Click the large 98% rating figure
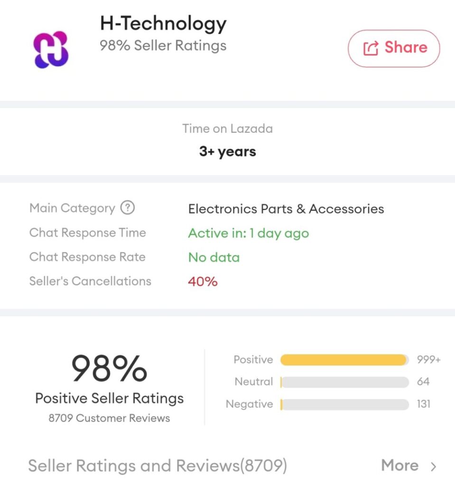Screen dimensions: 455x486 109,369
